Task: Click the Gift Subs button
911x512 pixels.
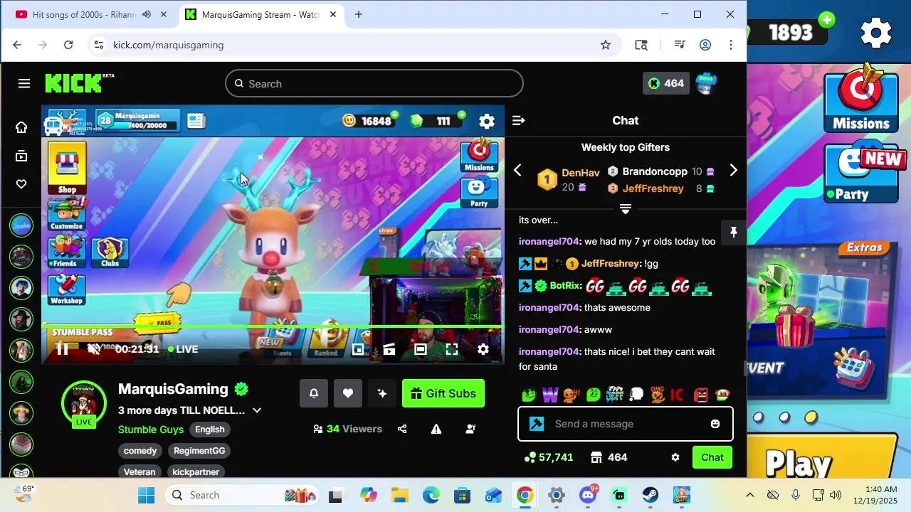Action: 443,393
